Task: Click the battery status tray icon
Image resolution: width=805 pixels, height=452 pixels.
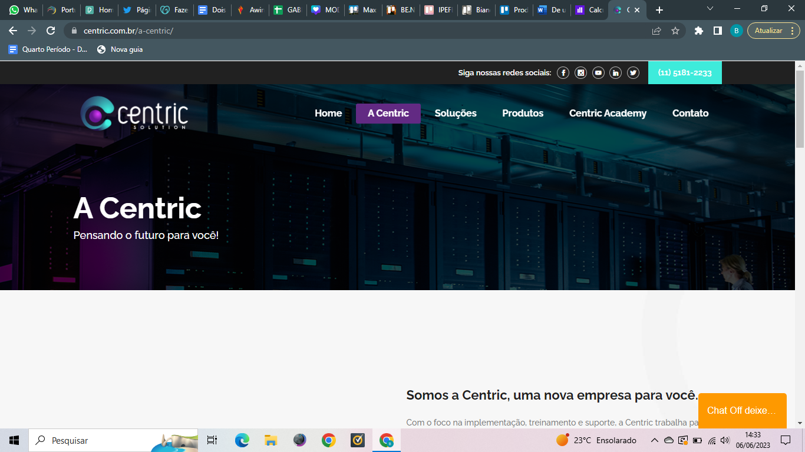Action: tap(697, 440)
